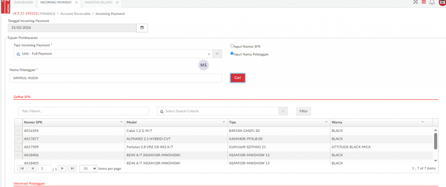Click the SPK table vertical scrollbar
Image resolution: width=446 pixels, height=187 pixels.
435,141
